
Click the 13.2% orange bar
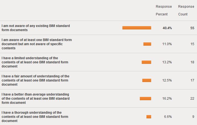point(146,62)
